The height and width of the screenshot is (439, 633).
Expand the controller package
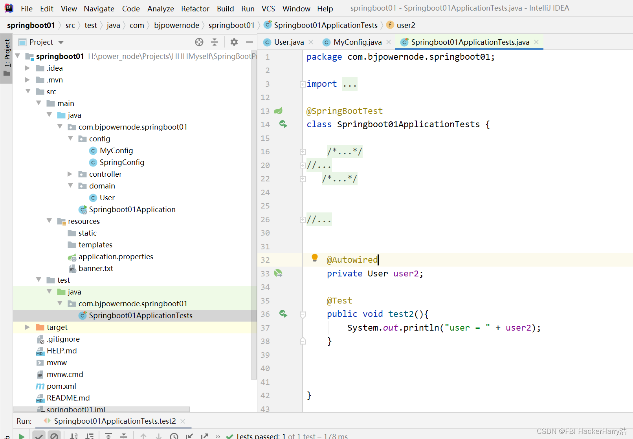70,174
